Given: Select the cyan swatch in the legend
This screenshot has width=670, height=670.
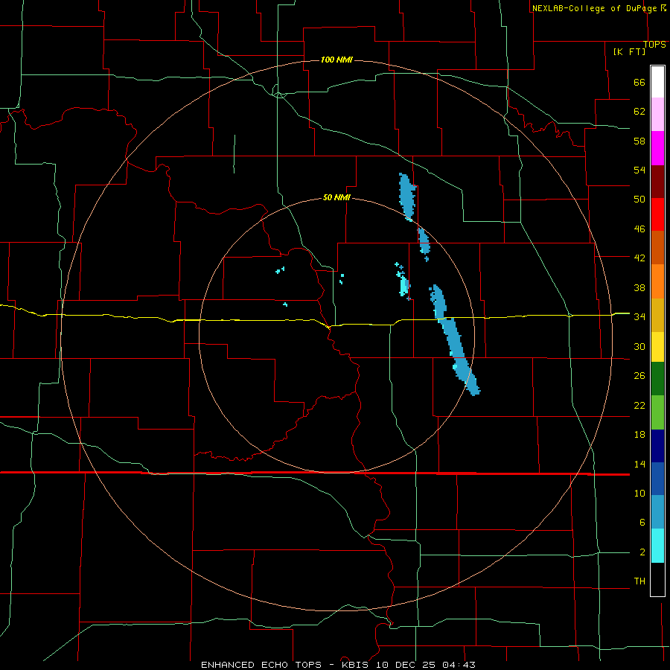Looking at the screenshot, I should point(657,546).
